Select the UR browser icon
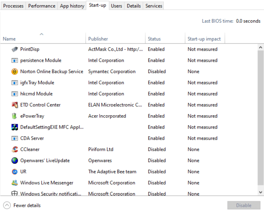The height and width of the screenshot is (215, 264). 15,172
